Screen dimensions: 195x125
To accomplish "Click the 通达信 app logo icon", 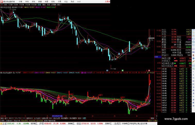I will [x=2, y=2].
